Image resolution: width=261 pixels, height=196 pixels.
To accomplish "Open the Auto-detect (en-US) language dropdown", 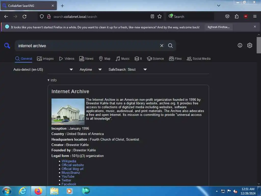I will [x=43, y=69].
